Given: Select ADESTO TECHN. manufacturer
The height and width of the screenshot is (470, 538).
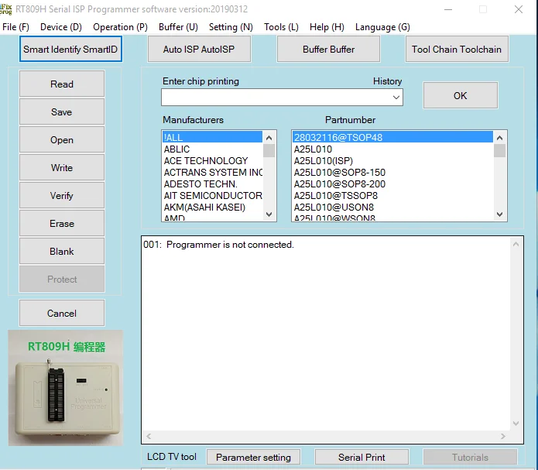Looking at the screenshot, I should pyautogui.click(x=212, y=184).
